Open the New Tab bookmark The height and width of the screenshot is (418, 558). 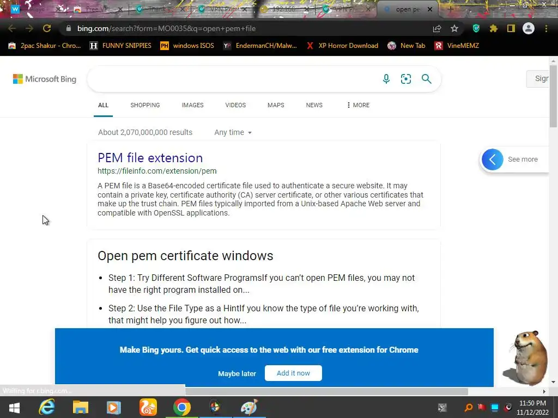(x=407, y=46)
